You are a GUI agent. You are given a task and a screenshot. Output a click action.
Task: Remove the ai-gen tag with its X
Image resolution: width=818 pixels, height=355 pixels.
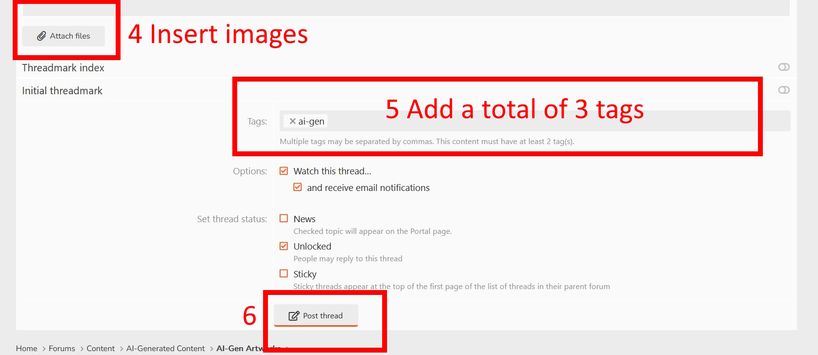(292, 121)
